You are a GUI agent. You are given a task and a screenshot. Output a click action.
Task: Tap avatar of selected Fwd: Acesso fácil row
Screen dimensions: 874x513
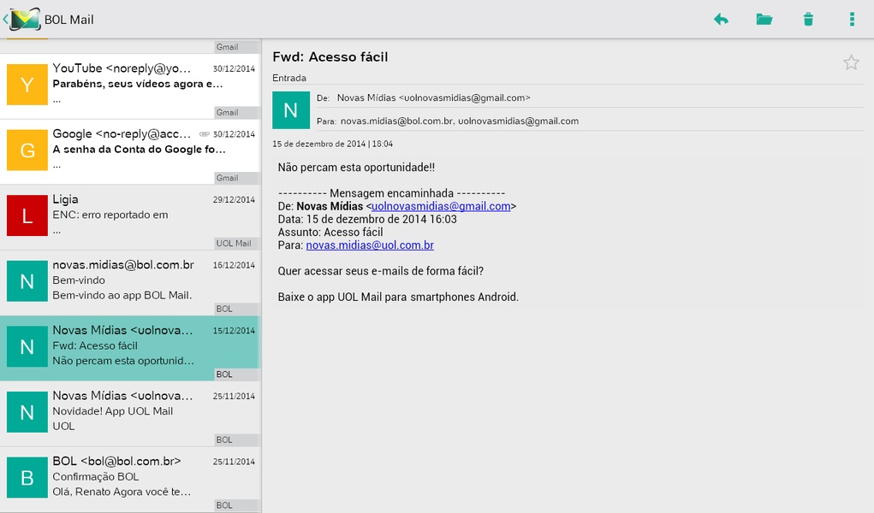tap(27, 346)
